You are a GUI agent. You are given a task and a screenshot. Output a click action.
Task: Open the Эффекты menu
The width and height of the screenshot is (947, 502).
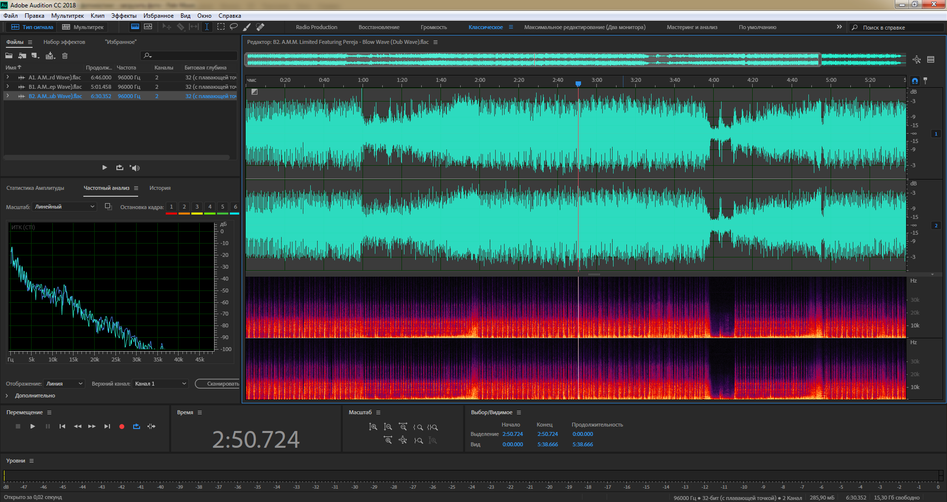(x=124, y=16)
